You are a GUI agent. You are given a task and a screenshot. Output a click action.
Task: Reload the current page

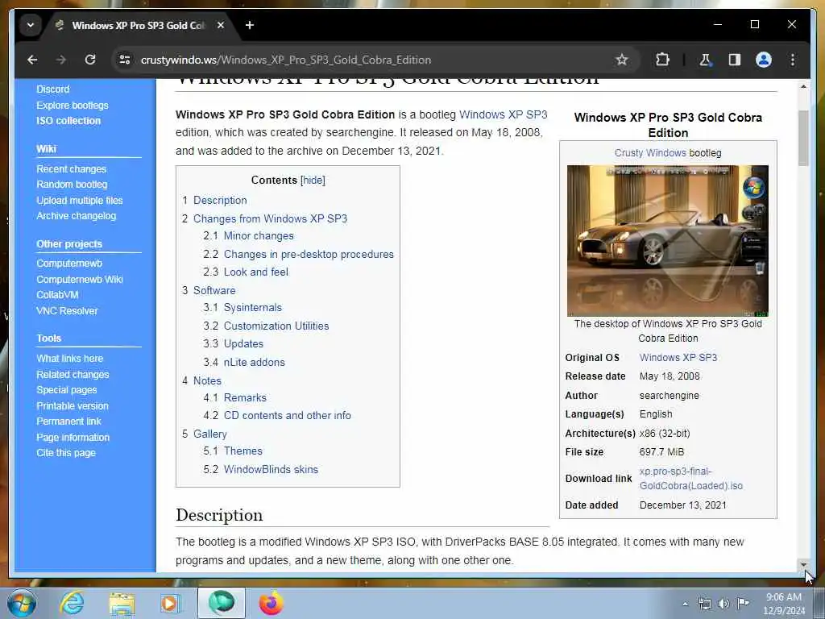(x=90, y=60)
